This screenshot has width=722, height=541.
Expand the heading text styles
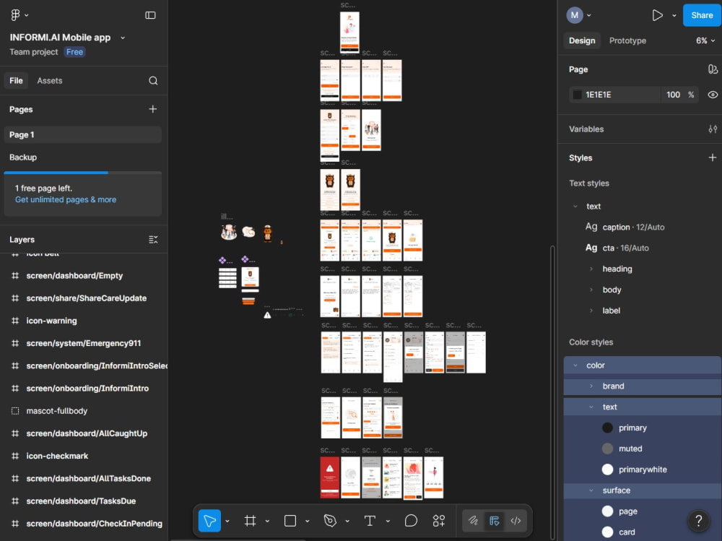click(591, 269)
